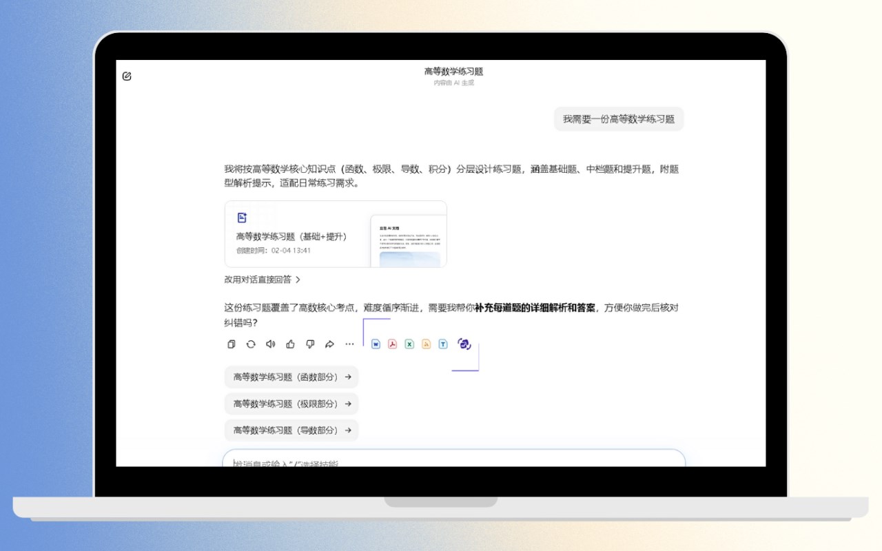Export the response as a PDF file
Screen dimensions: 882x551
pyautogui.click(x=392, y=344)
